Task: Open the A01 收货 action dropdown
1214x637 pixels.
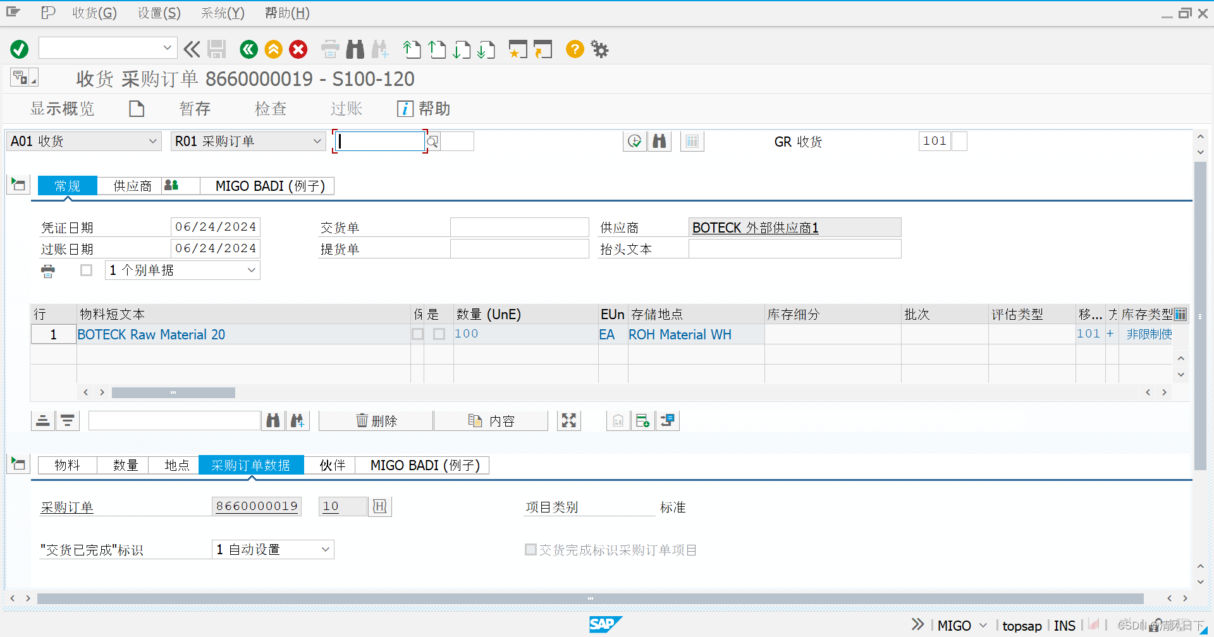Action: 83,141
